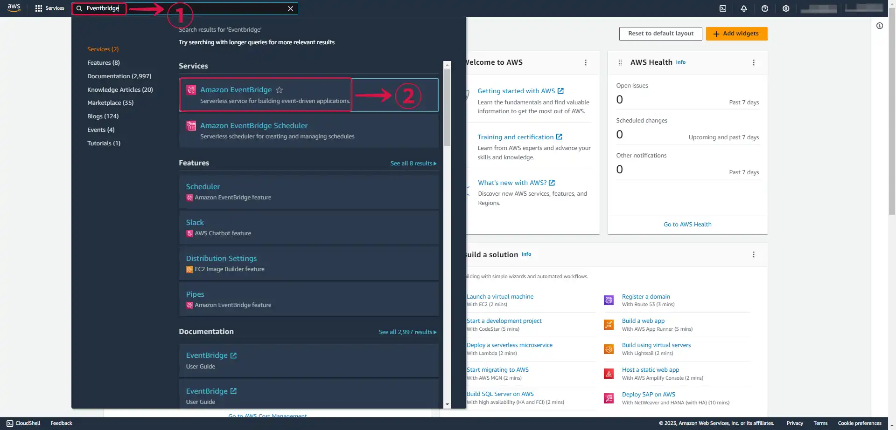The height and width of the screenshot is (430, 896).
Task: Click Start a development project
Action: click(504, 321)
